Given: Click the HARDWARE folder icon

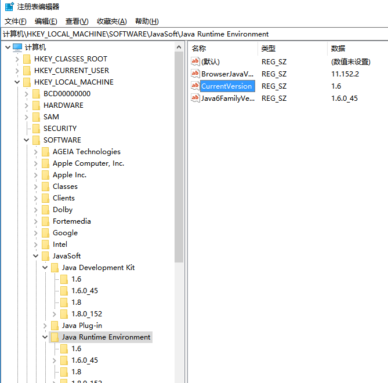Looking at the screenshot, I should [x=36, y=105].
